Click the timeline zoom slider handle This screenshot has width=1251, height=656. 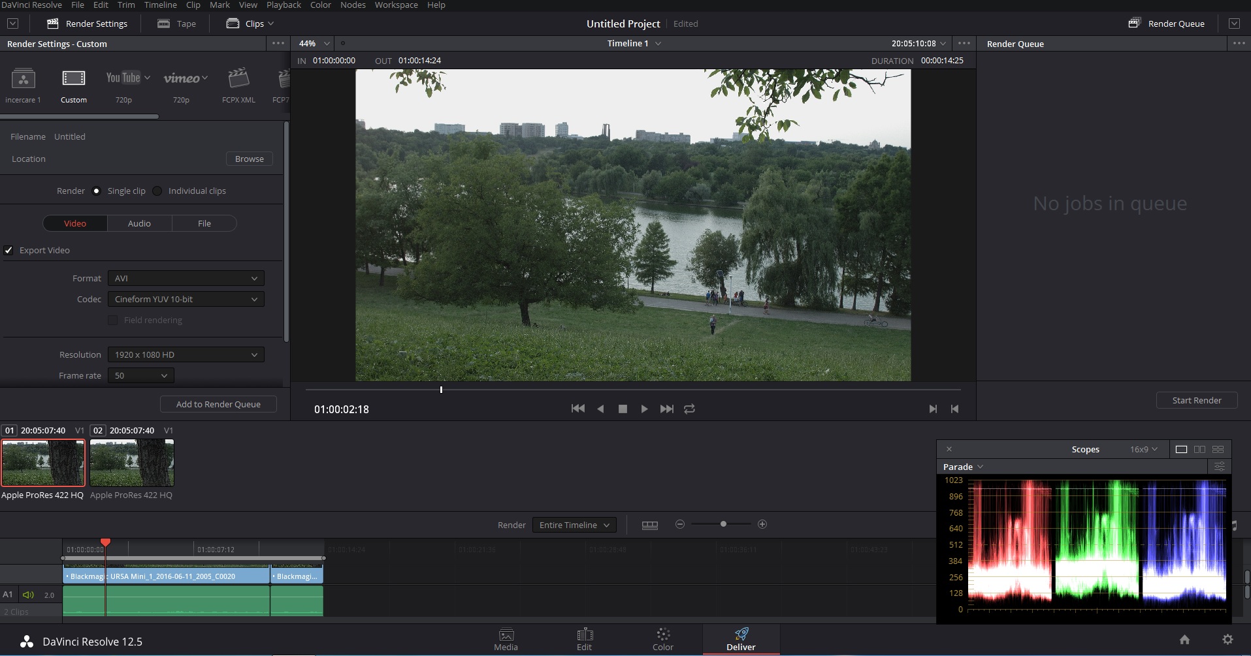pos(723,524)
